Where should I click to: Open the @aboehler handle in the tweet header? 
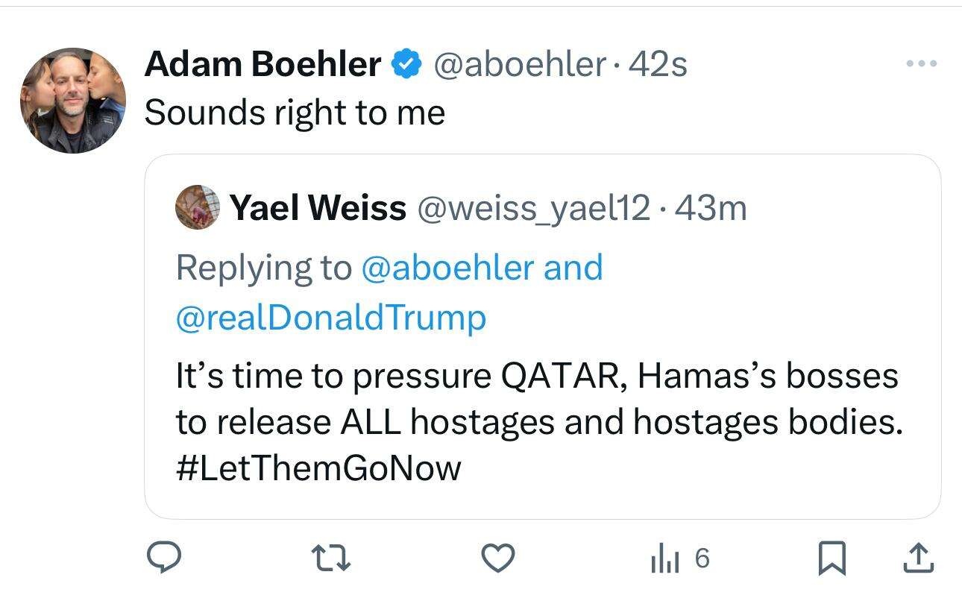(519, 65)
